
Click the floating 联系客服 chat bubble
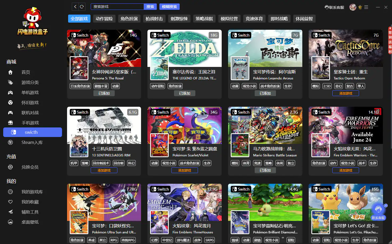(378, 212)
